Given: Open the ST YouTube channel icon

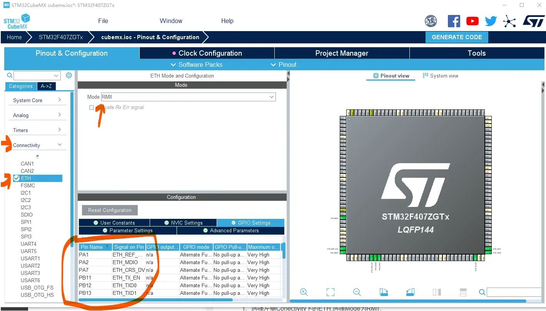Looking at the screenshot, I should [x=472, y=21].
